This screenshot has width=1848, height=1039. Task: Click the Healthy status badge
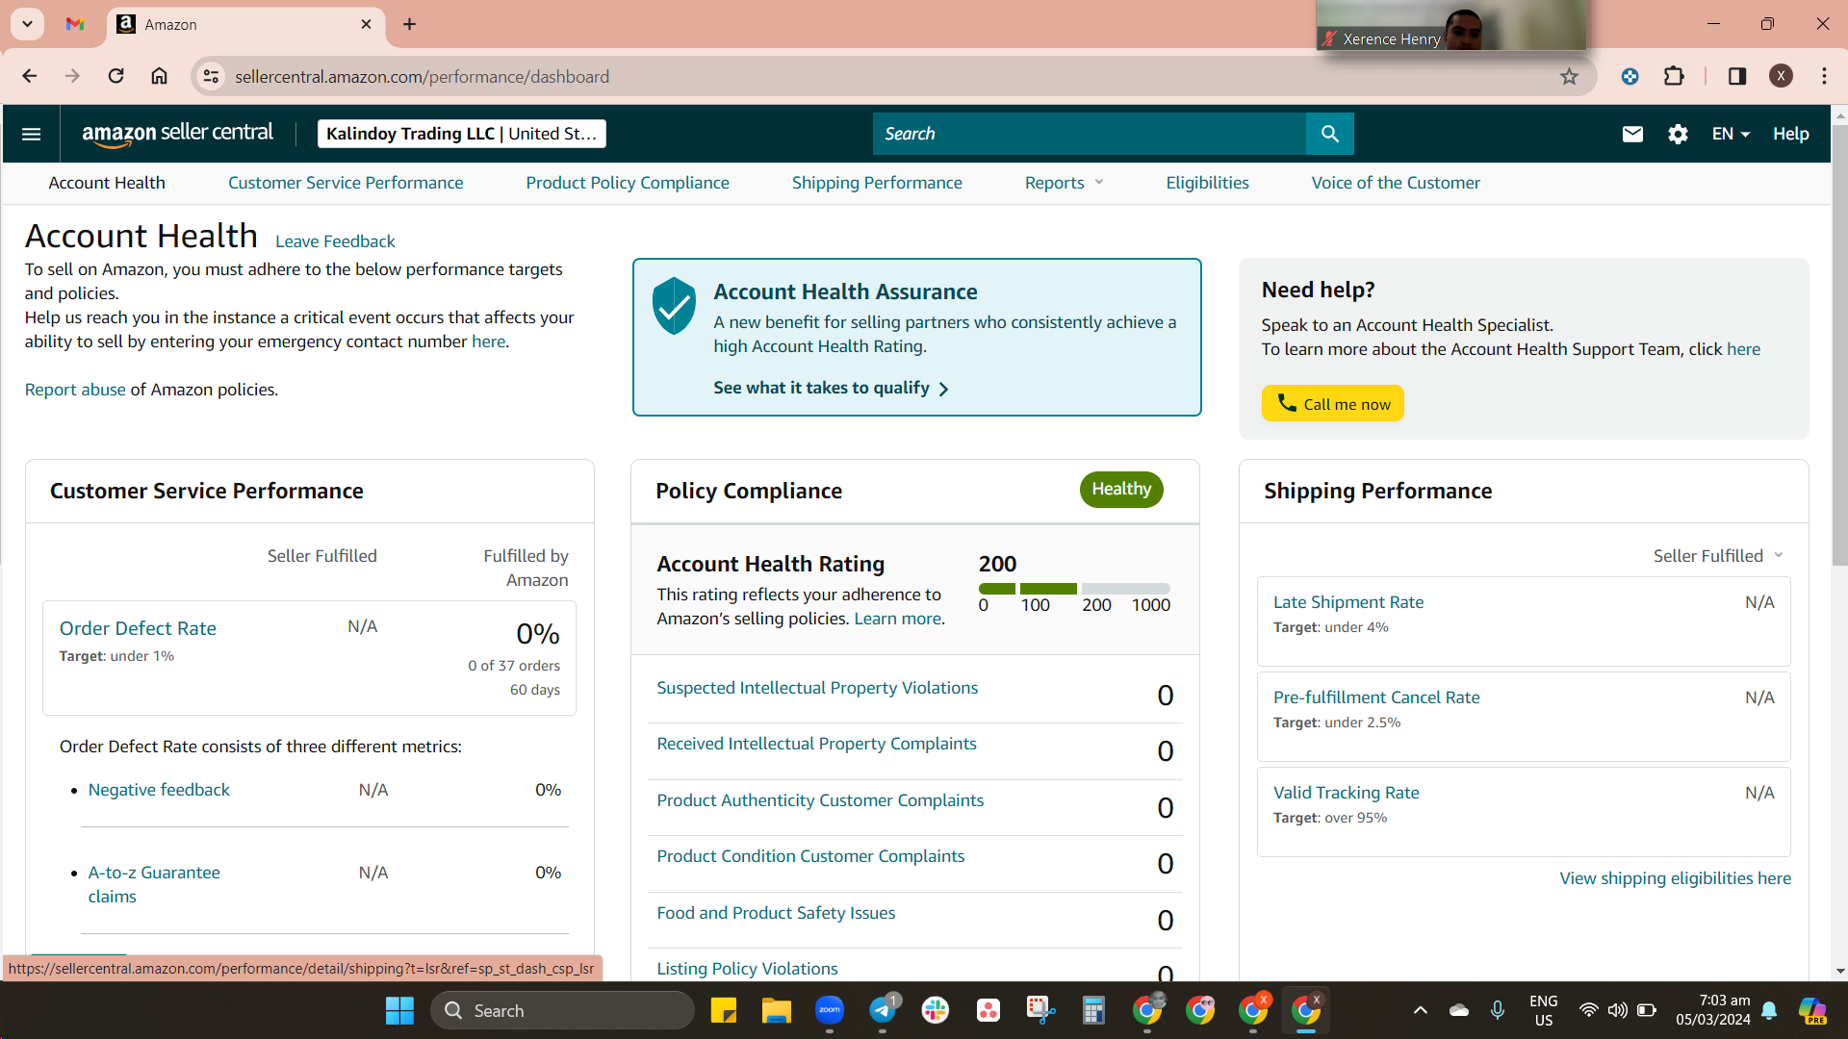coord(1121,490)
